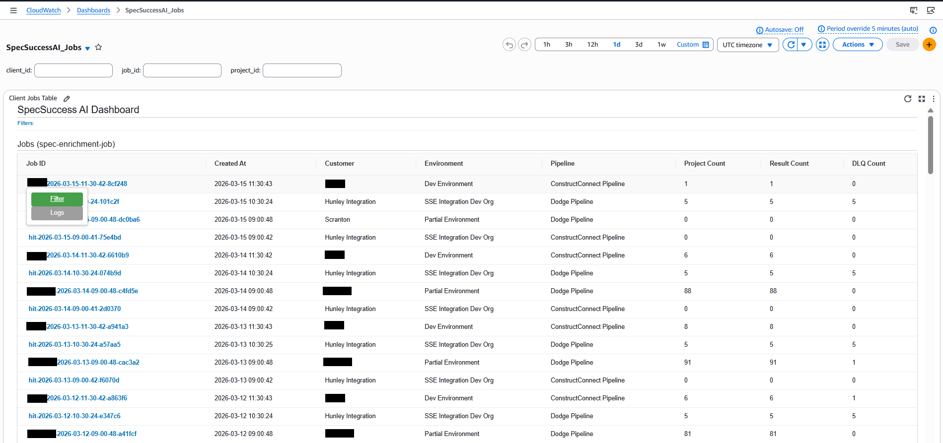Undo the last dashboard change

(x=509, y=45)
